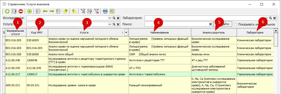Toggle the Показывать неактуальное checkbox
Screen dimensions: 281x94
coord(235,24)
